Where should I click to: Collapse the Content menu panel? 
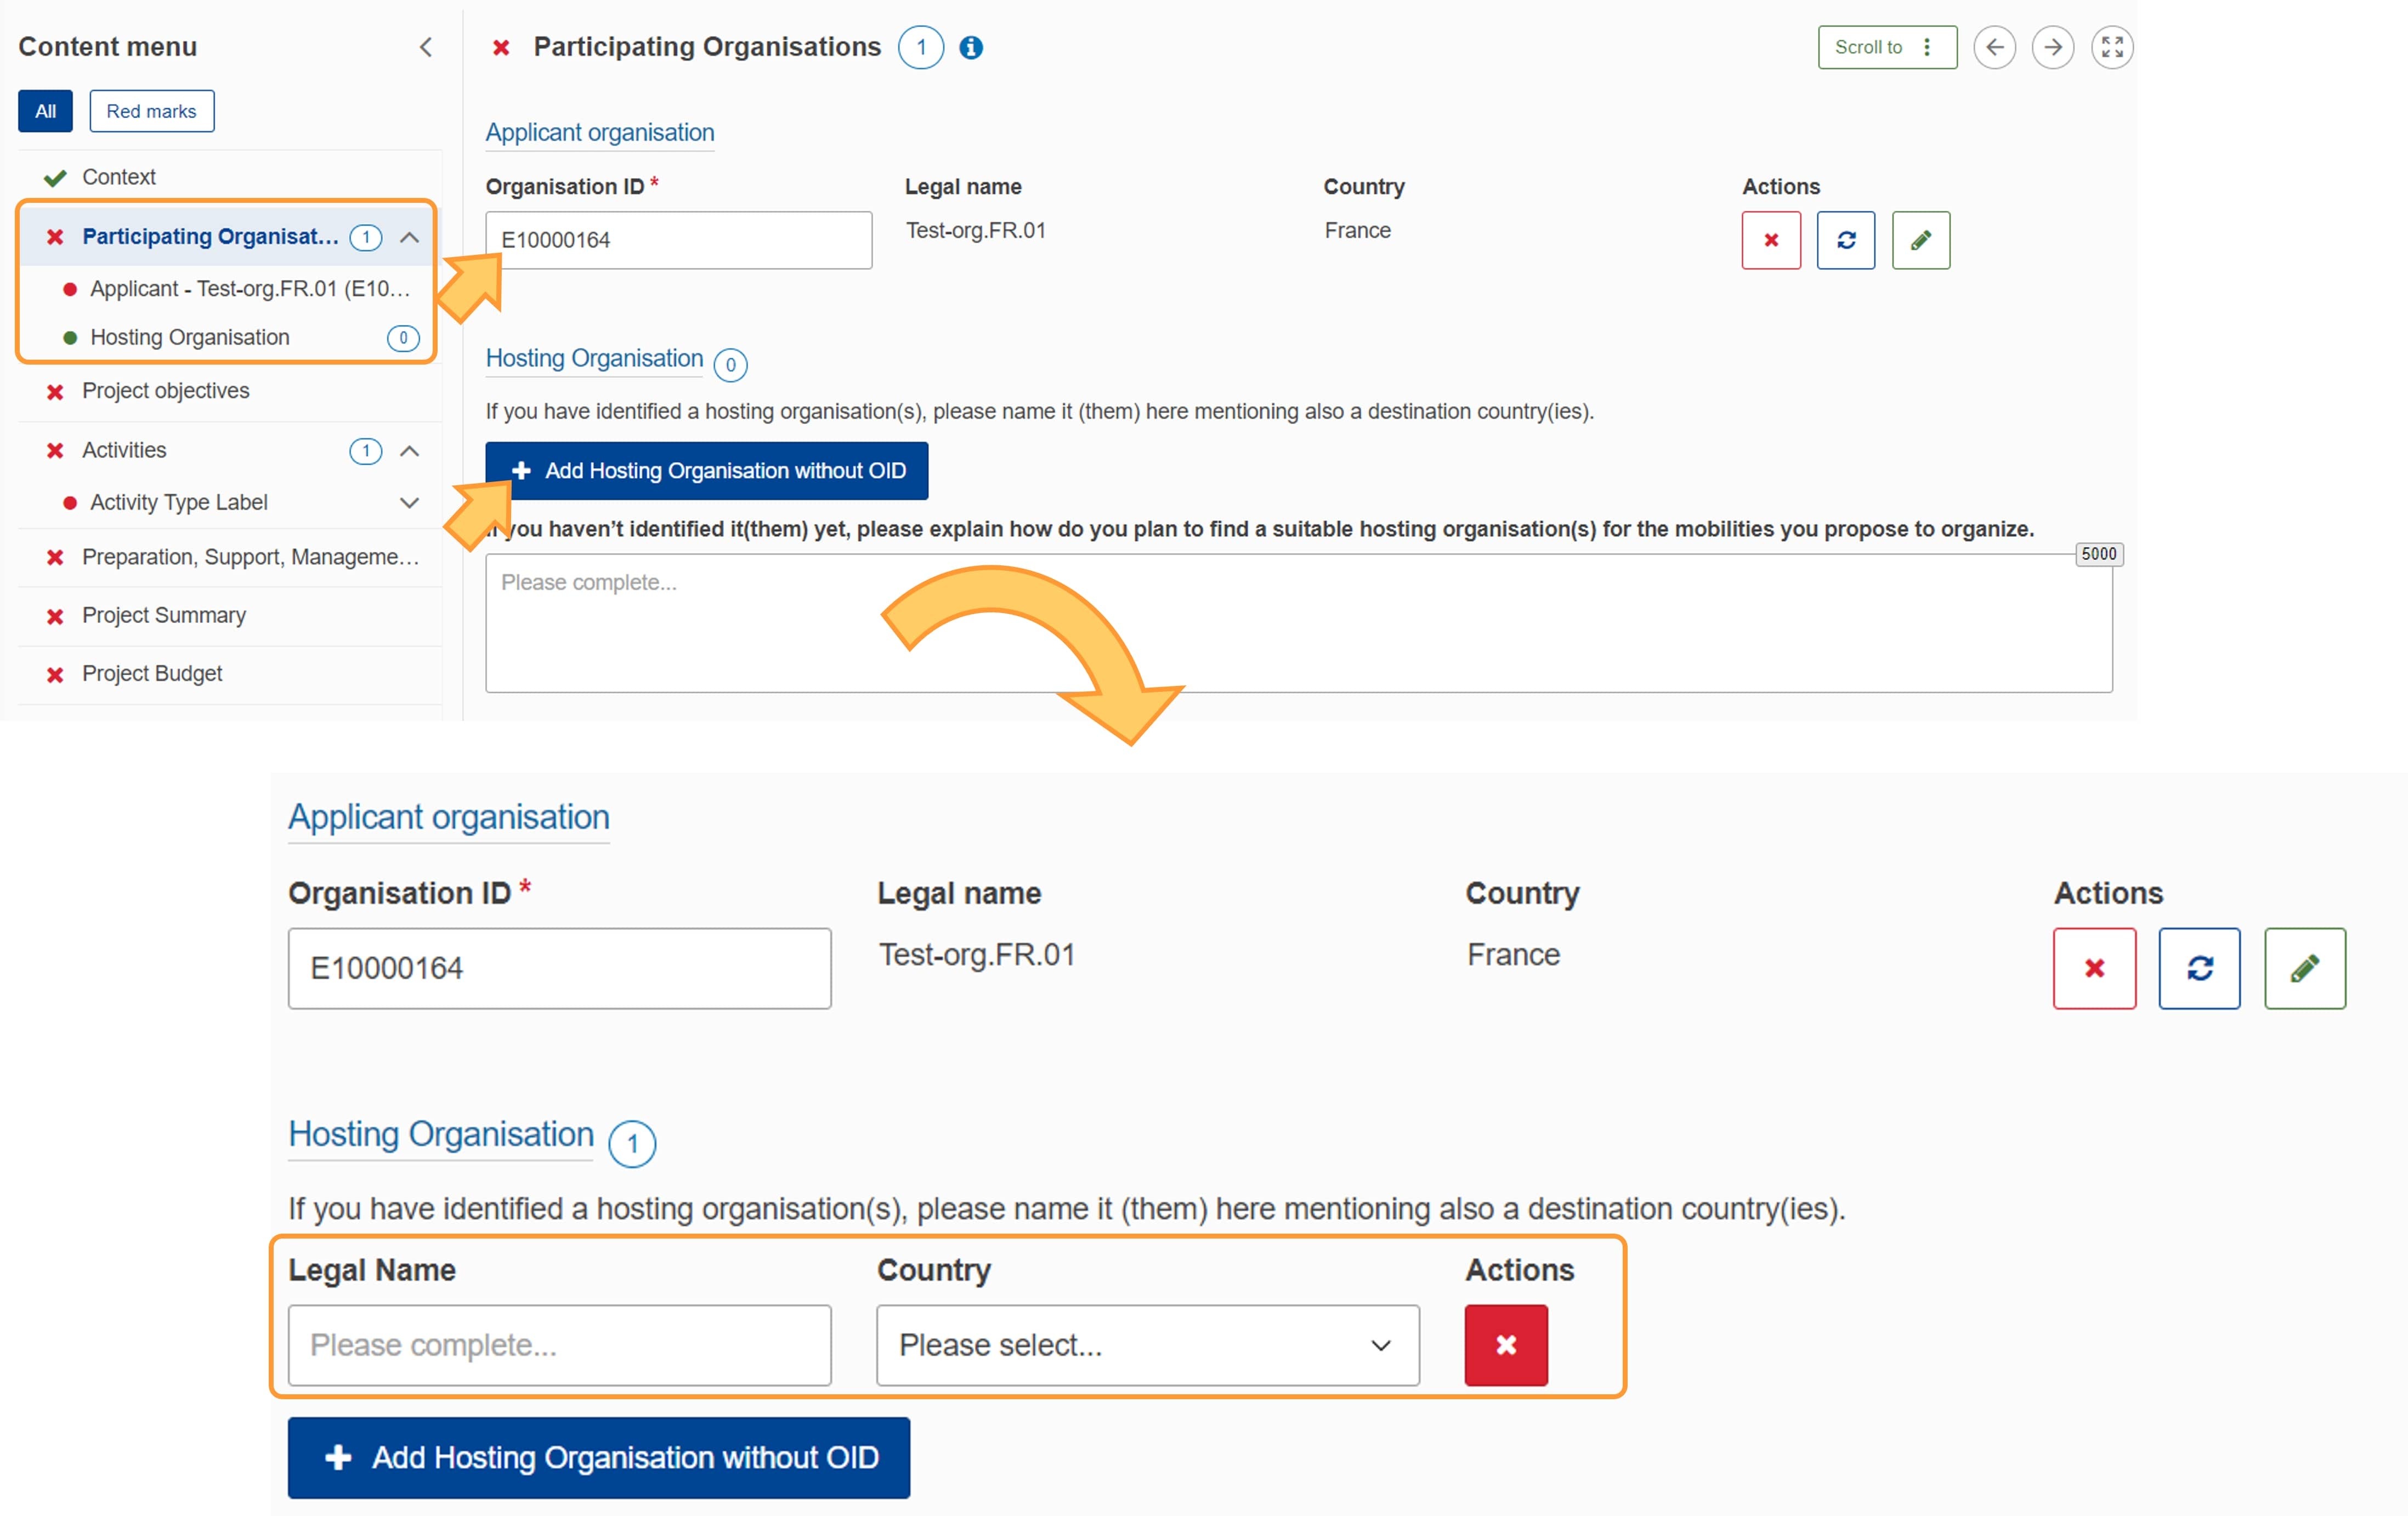tap(426, 47)
